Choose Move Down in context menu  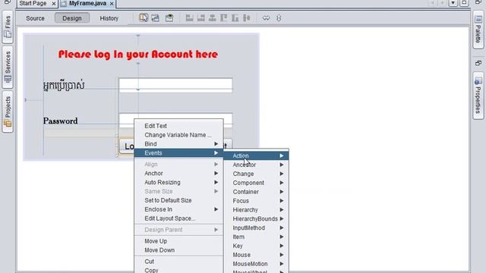click(178, 250)
